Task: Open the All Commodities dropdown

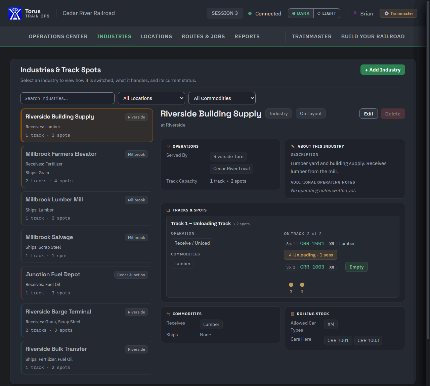Action: coord(222,98)
